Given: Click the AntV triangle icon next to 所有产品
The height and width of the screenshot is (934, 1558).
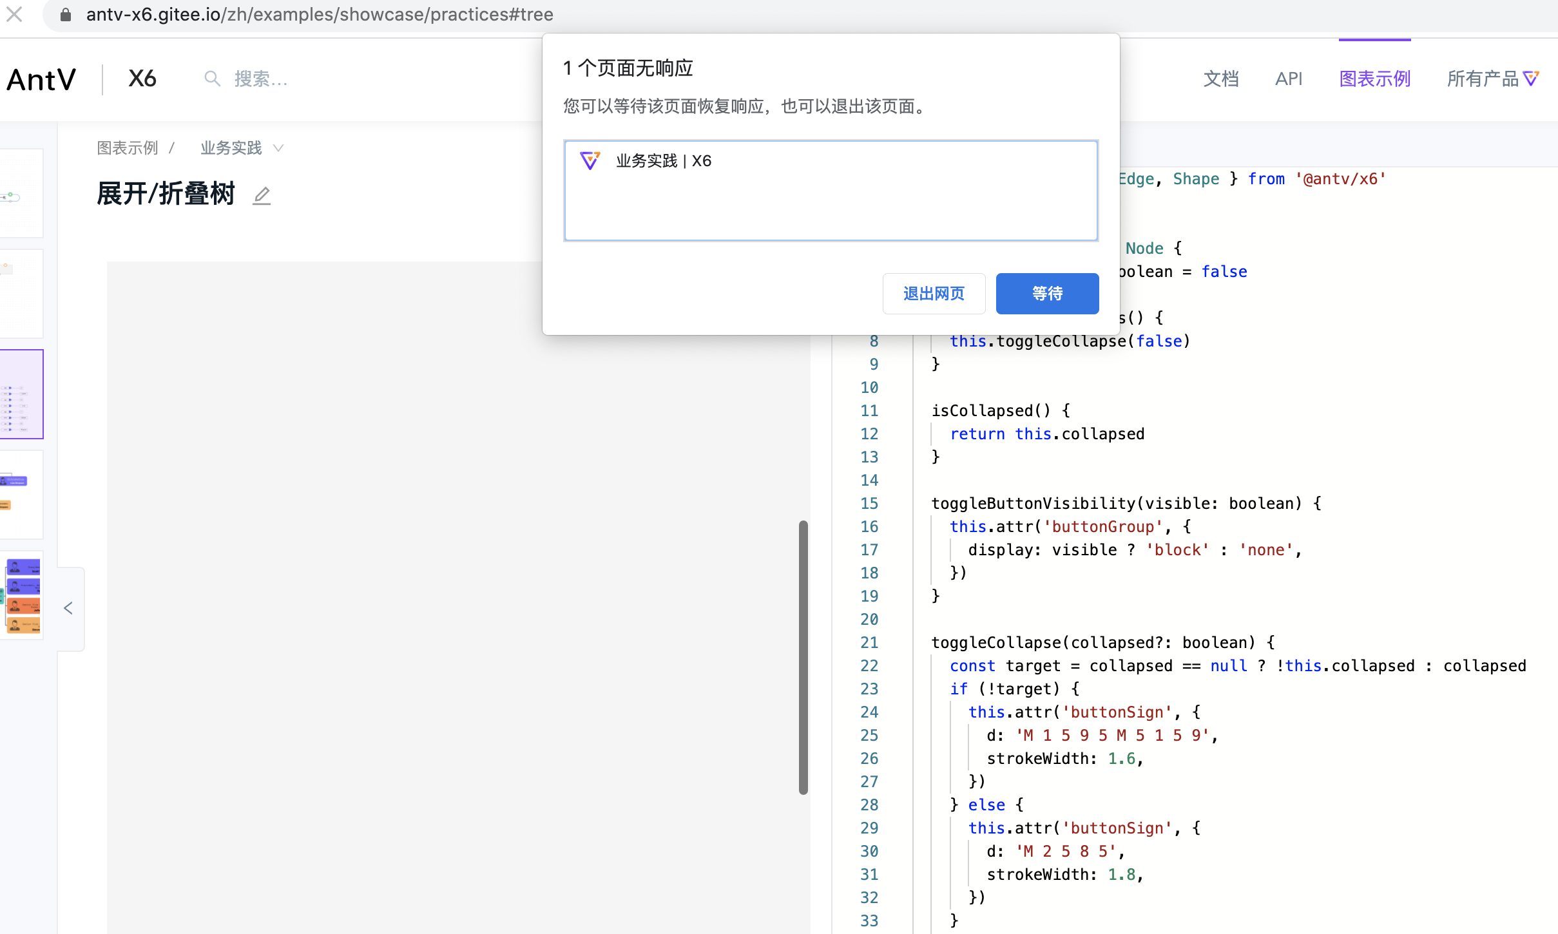Looking at the screenshot, I should [x=1532, y=77].
